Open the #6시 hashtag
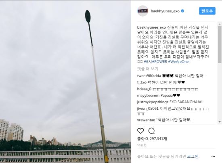 [x=148, y=62]
